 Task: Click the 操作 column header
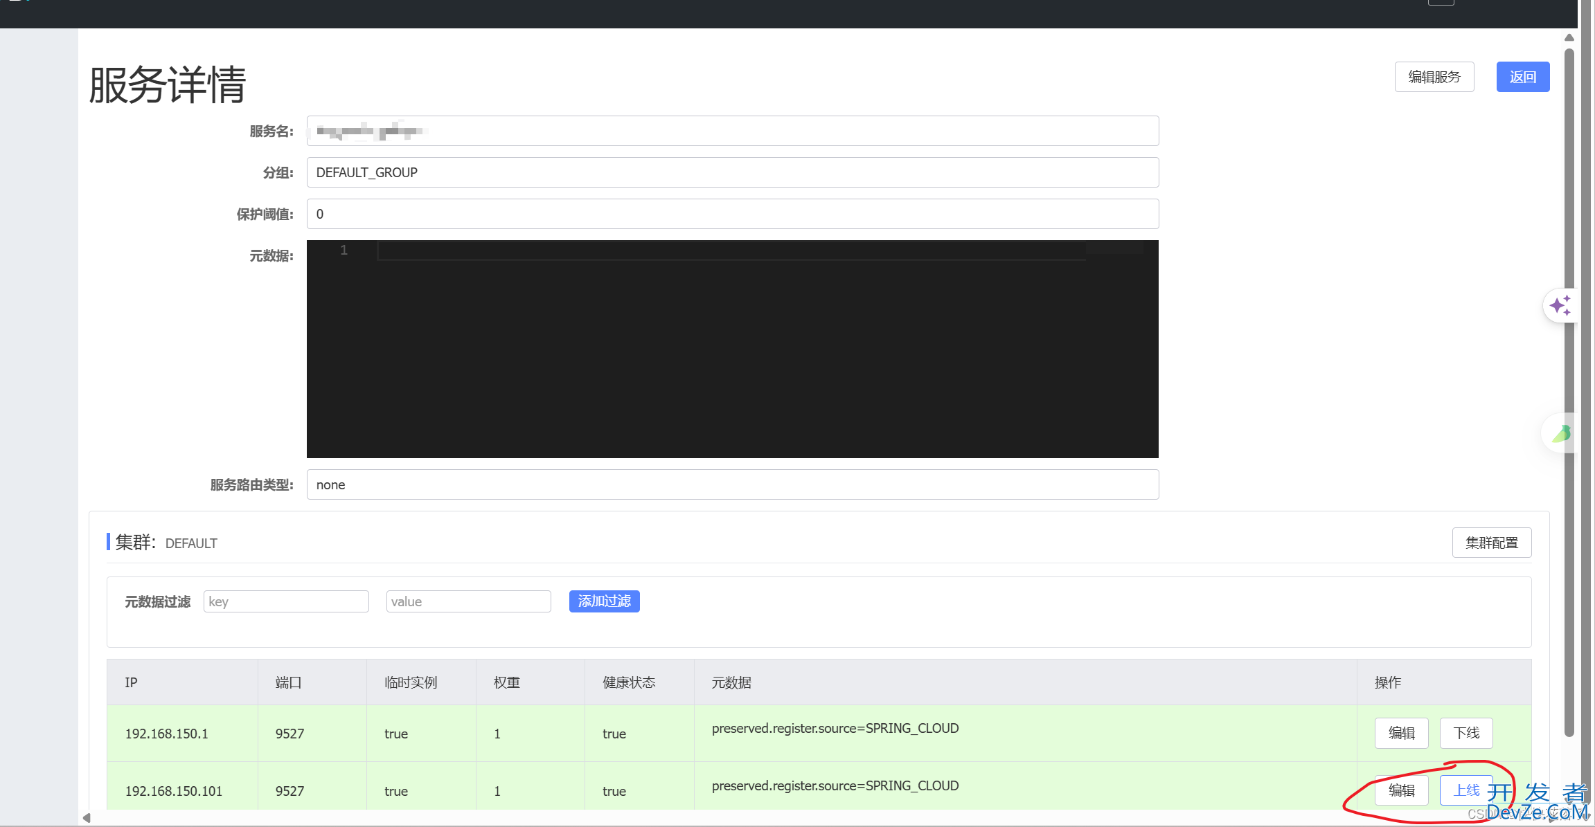tap(1444, 682)
